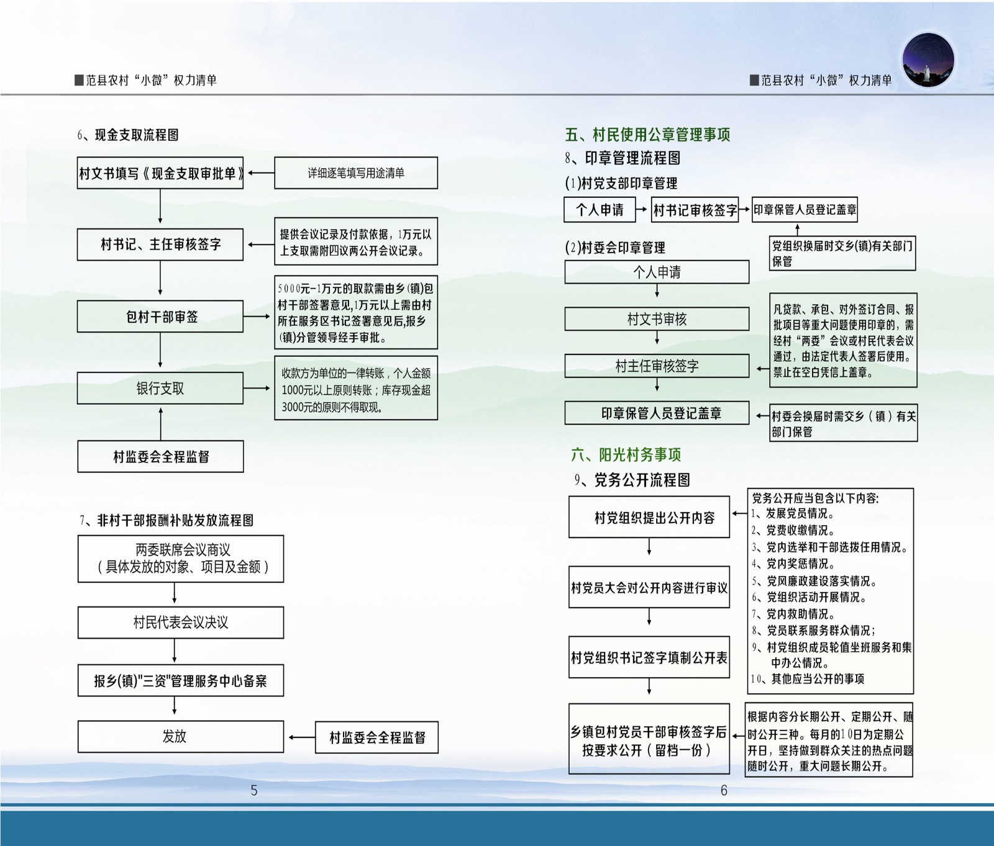Click box 包村干部审签
The image size is (994, 846).
[160, 317]
